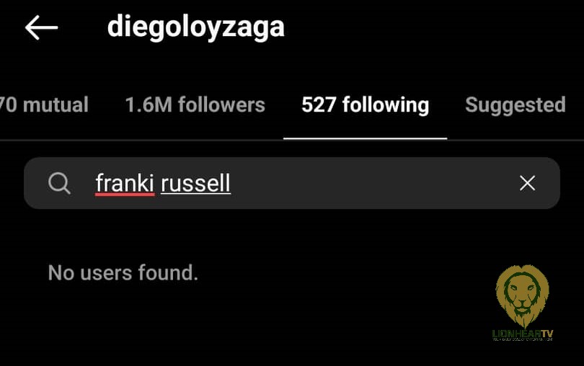Click the 1.6M count in followers tab

point(149,104)
